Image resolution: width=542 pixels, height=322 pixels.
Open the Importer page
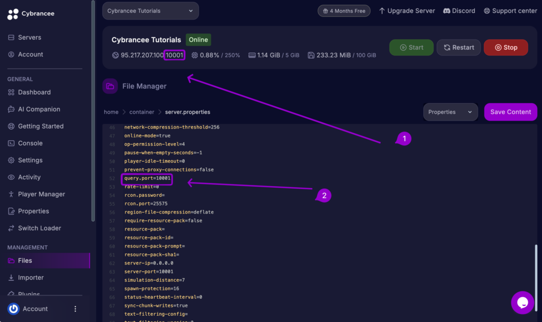tap(31, 278)
